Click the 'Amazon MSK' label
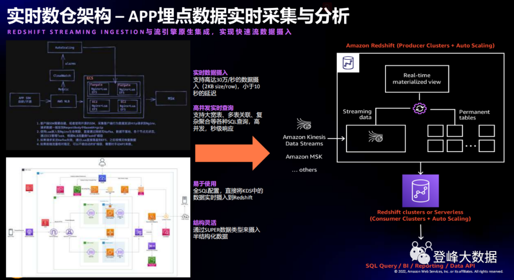Screen dimensions: 514x280 pyautogui.click(x=304, y=156)
